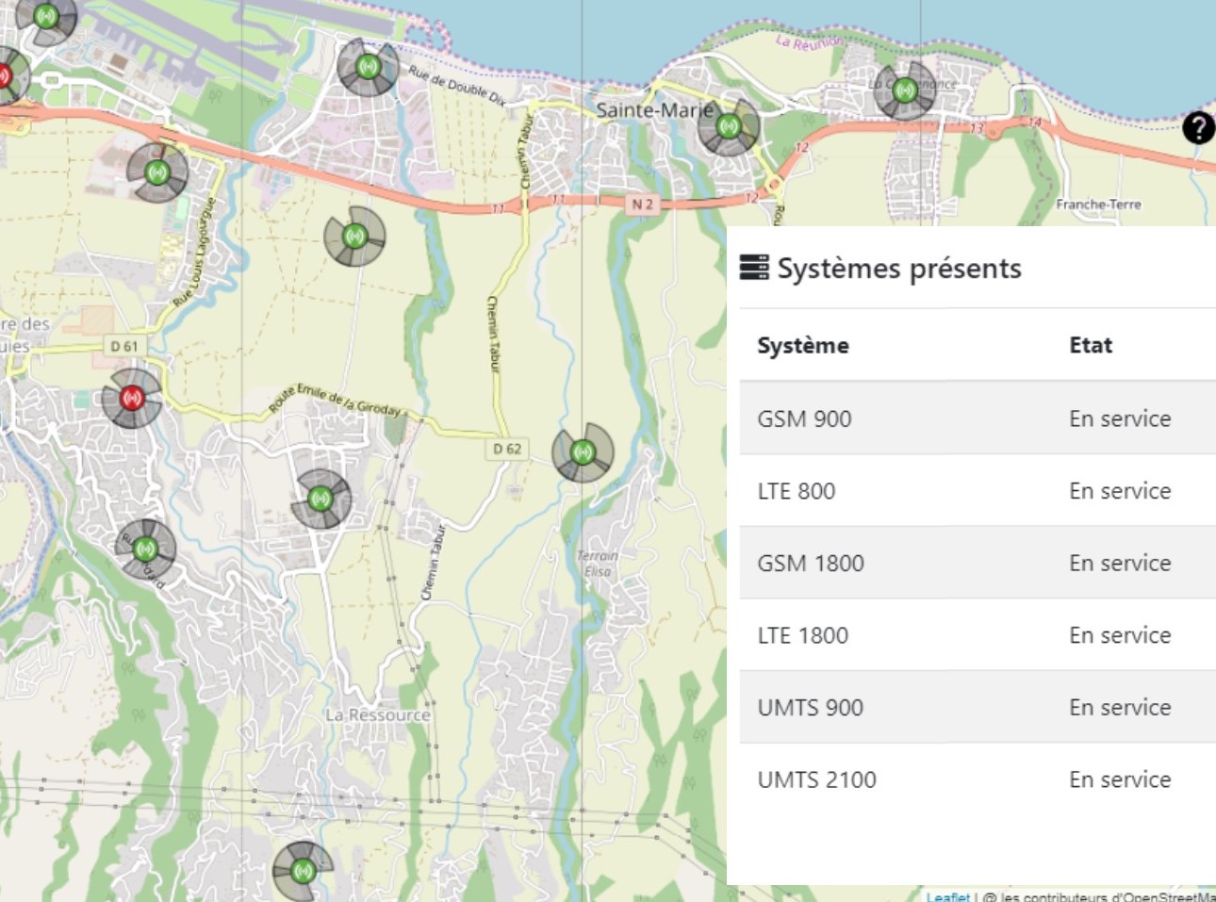
Task: Click the Etat column header
Action: click(x=1091, y=346)
